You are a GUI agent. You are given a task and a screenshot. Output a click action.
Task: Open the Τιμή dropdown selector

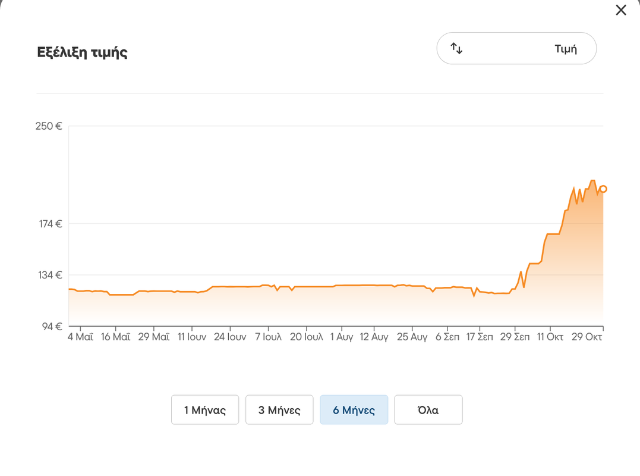[517, 49]
